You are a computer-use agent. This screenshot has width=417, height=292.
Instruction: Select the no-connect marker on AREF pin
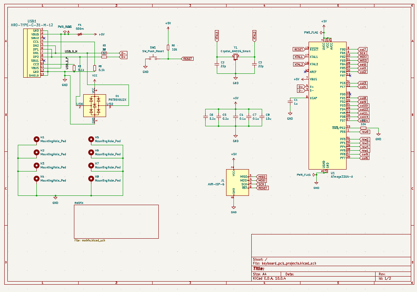pyautogui.click(x=305, y=71)
